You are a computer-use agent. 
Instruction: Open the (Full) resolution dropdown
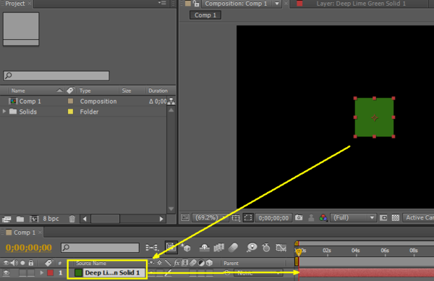(x=354, y=218)
